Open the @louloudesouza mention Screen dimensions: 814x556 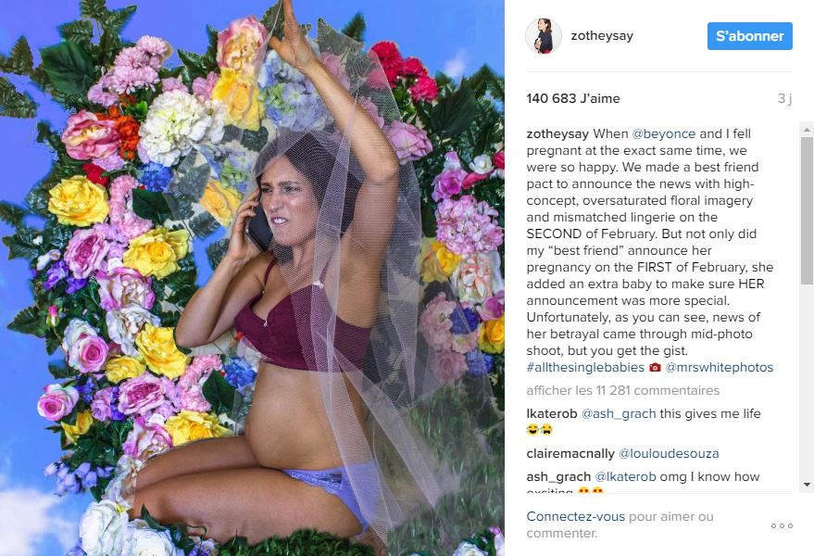tap(669, 453)
